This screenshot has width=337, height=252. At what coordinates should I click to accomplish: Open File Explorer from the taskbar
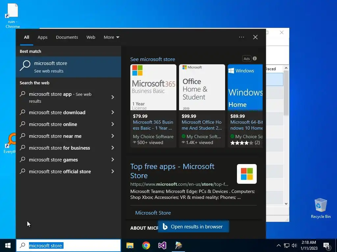point(130,245)
